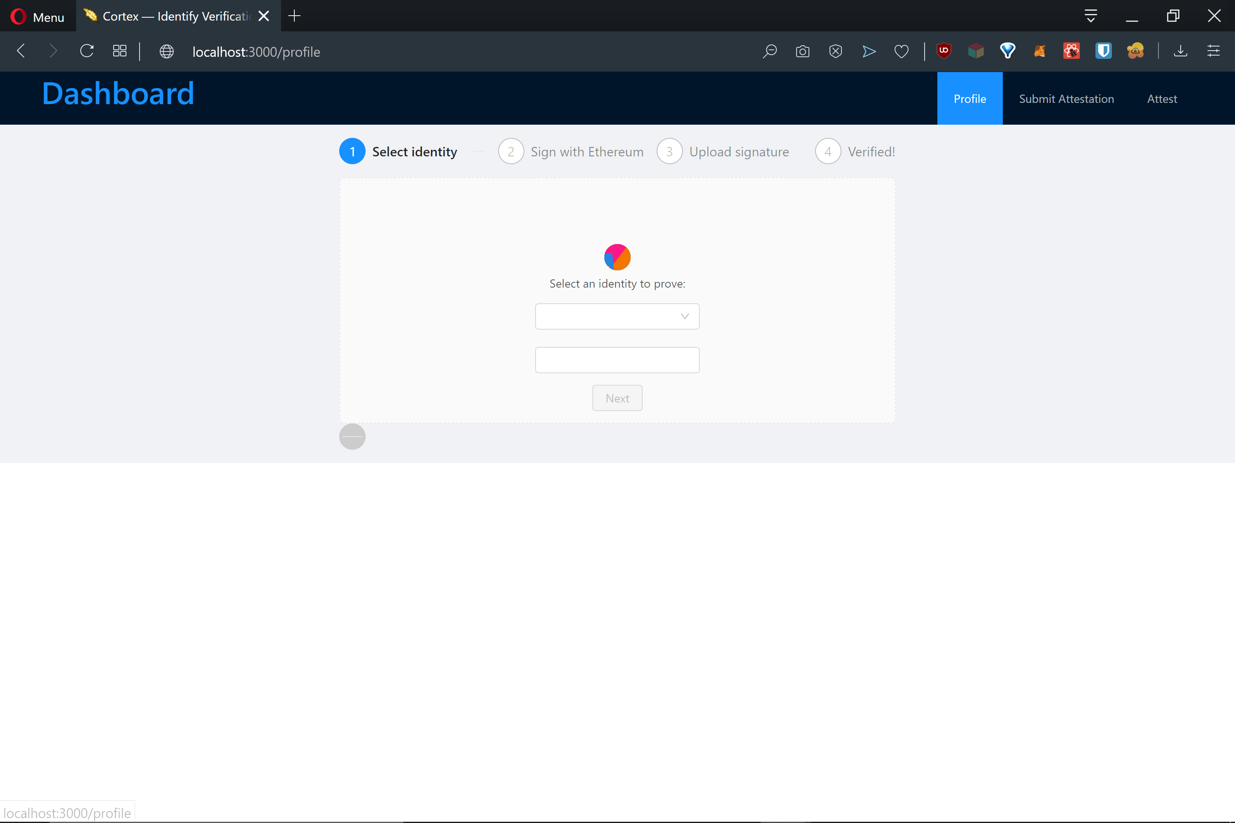1235x823 pixels.
Task: Click the colorful identity avatar circle
Action: coord(617,257)
